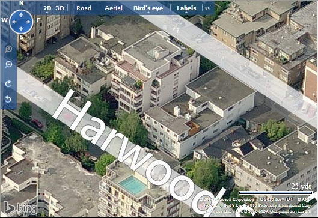Image resolution: width=318 pixels, height=218 pixels.
Task: Select the Bird's eye view
Action: tap(148, 8)
